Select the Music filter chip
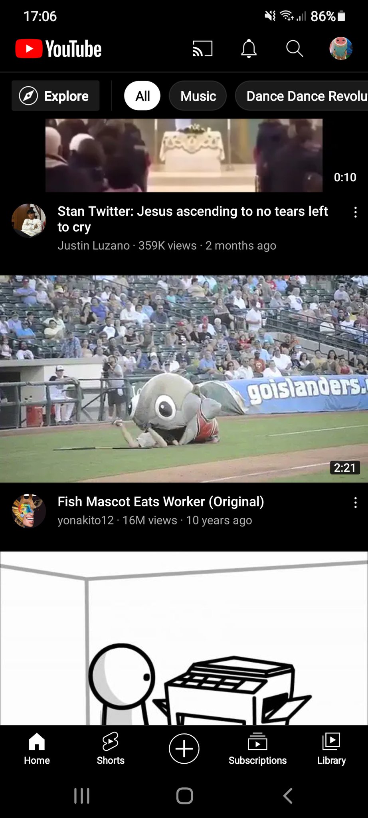The height and width of the screenshot is (818, 368). (x=198, y=96)
